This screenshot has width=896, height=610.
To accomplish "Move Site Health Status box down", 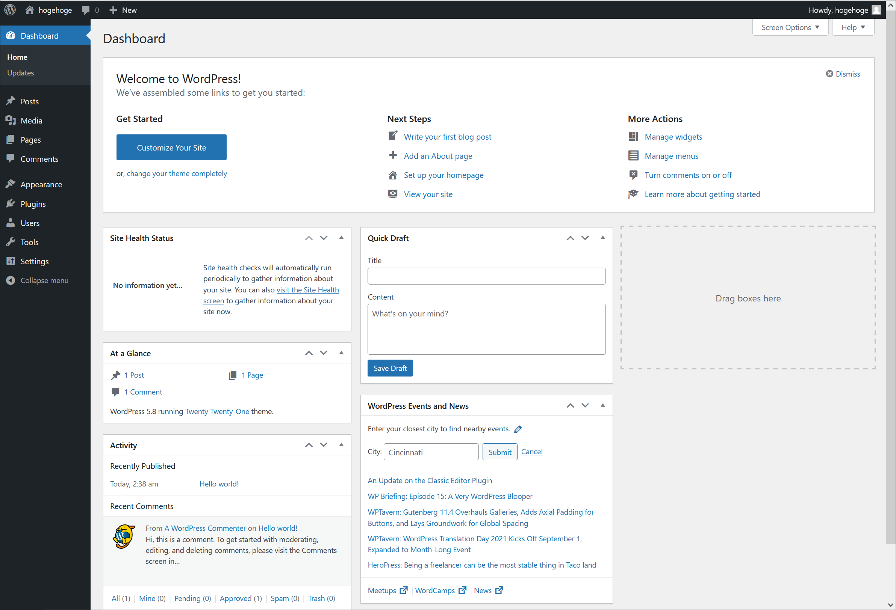I will click(x=324, y=238).
